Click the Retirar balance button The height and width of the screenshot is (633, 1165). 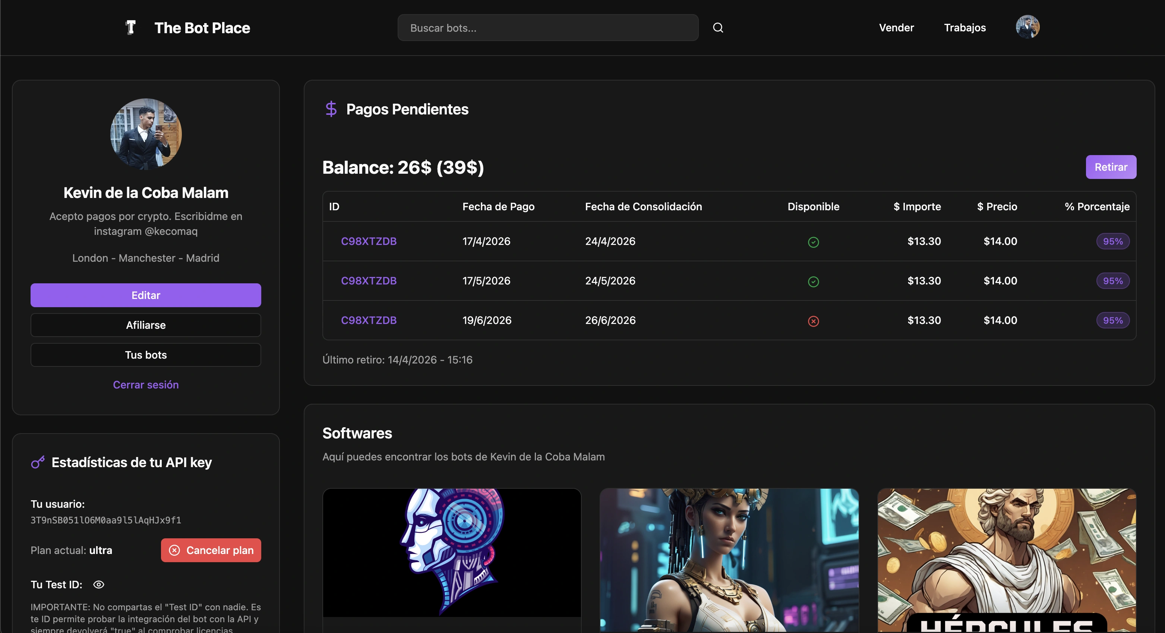coord(1111,167)
